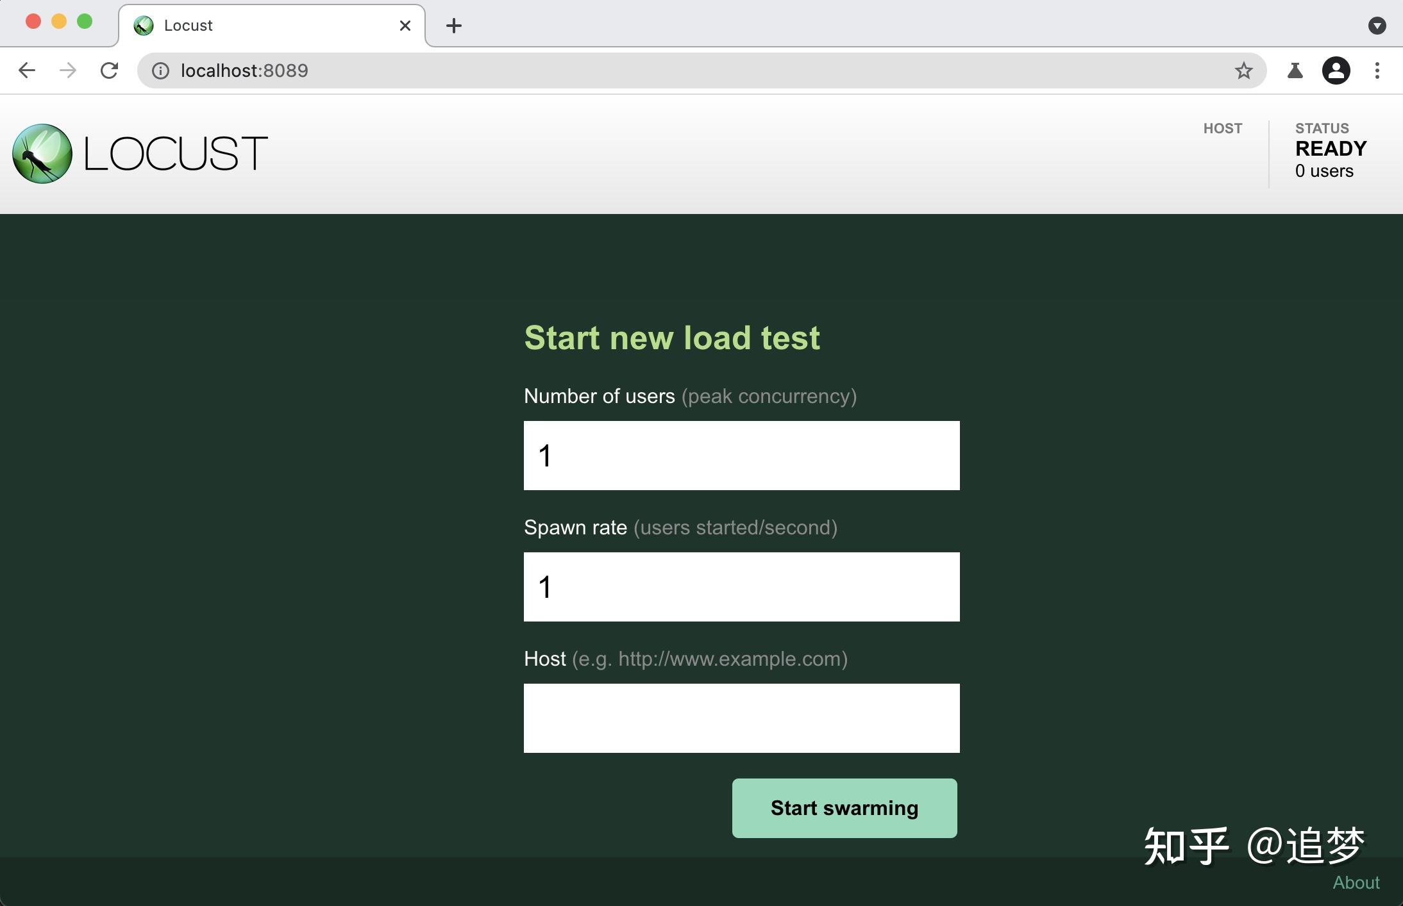Focus the Spawn rate field
This screenshot has height=906, width=1403.
pyautogui.click(x=741, y=587)
